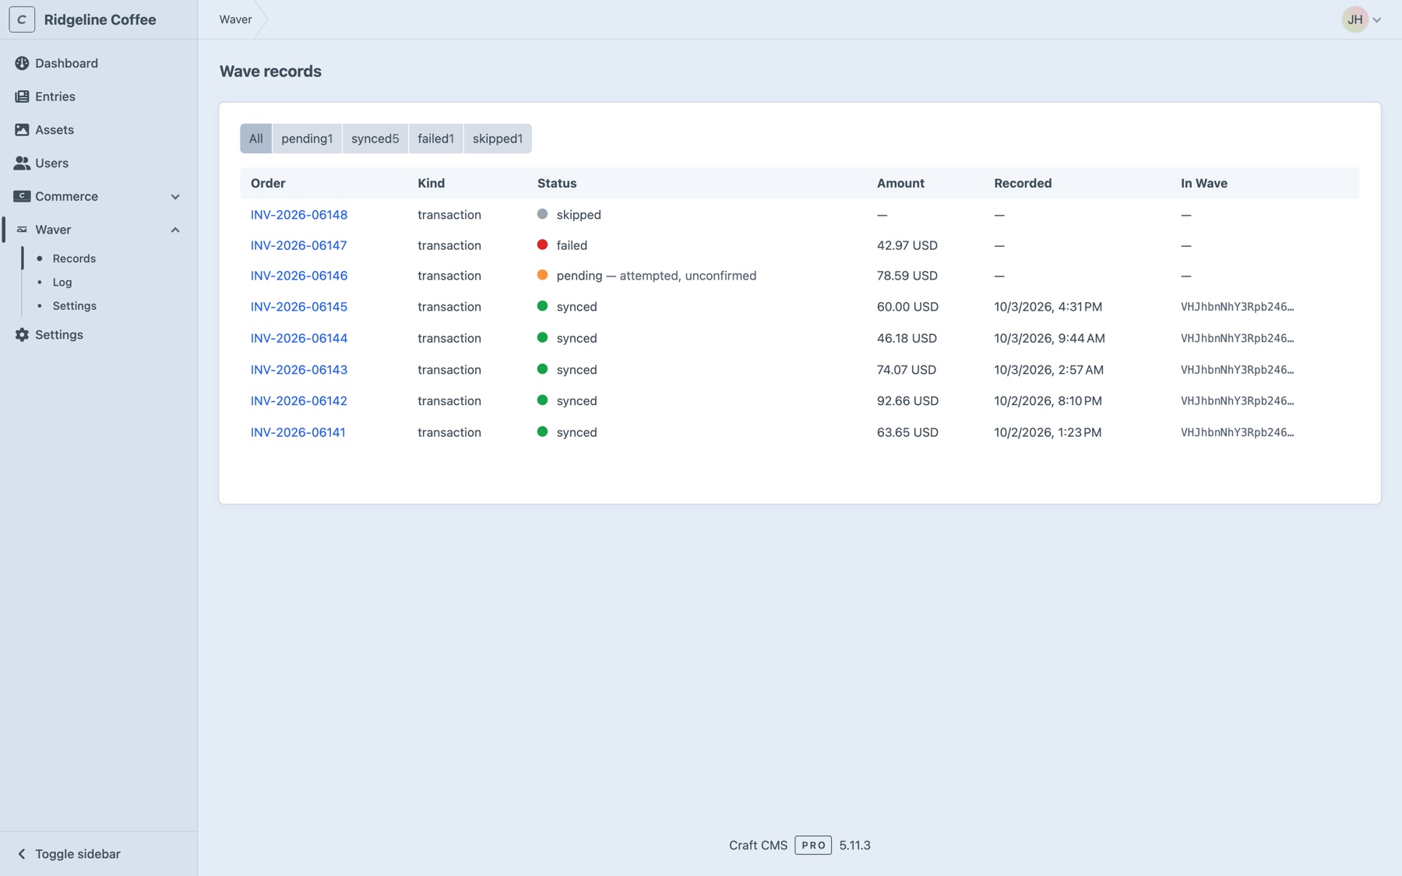Viewport: 1402px width, 876px height.
Task: Click the 10/3/2026, 4:31 PM recorded date
Action: (1048, 307)
